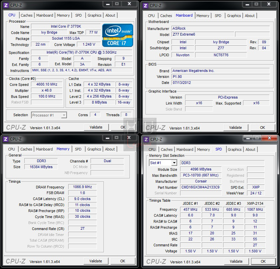The width and height of the screenshot is (280, 269).
Task: Click the motherboard model Z77 Extreme6
Action: (x=203, y=35)
